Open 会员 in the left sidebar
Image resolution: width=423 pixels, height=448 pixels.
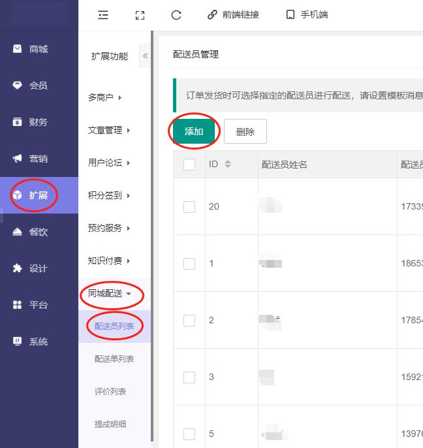click(x=39, y=86)
